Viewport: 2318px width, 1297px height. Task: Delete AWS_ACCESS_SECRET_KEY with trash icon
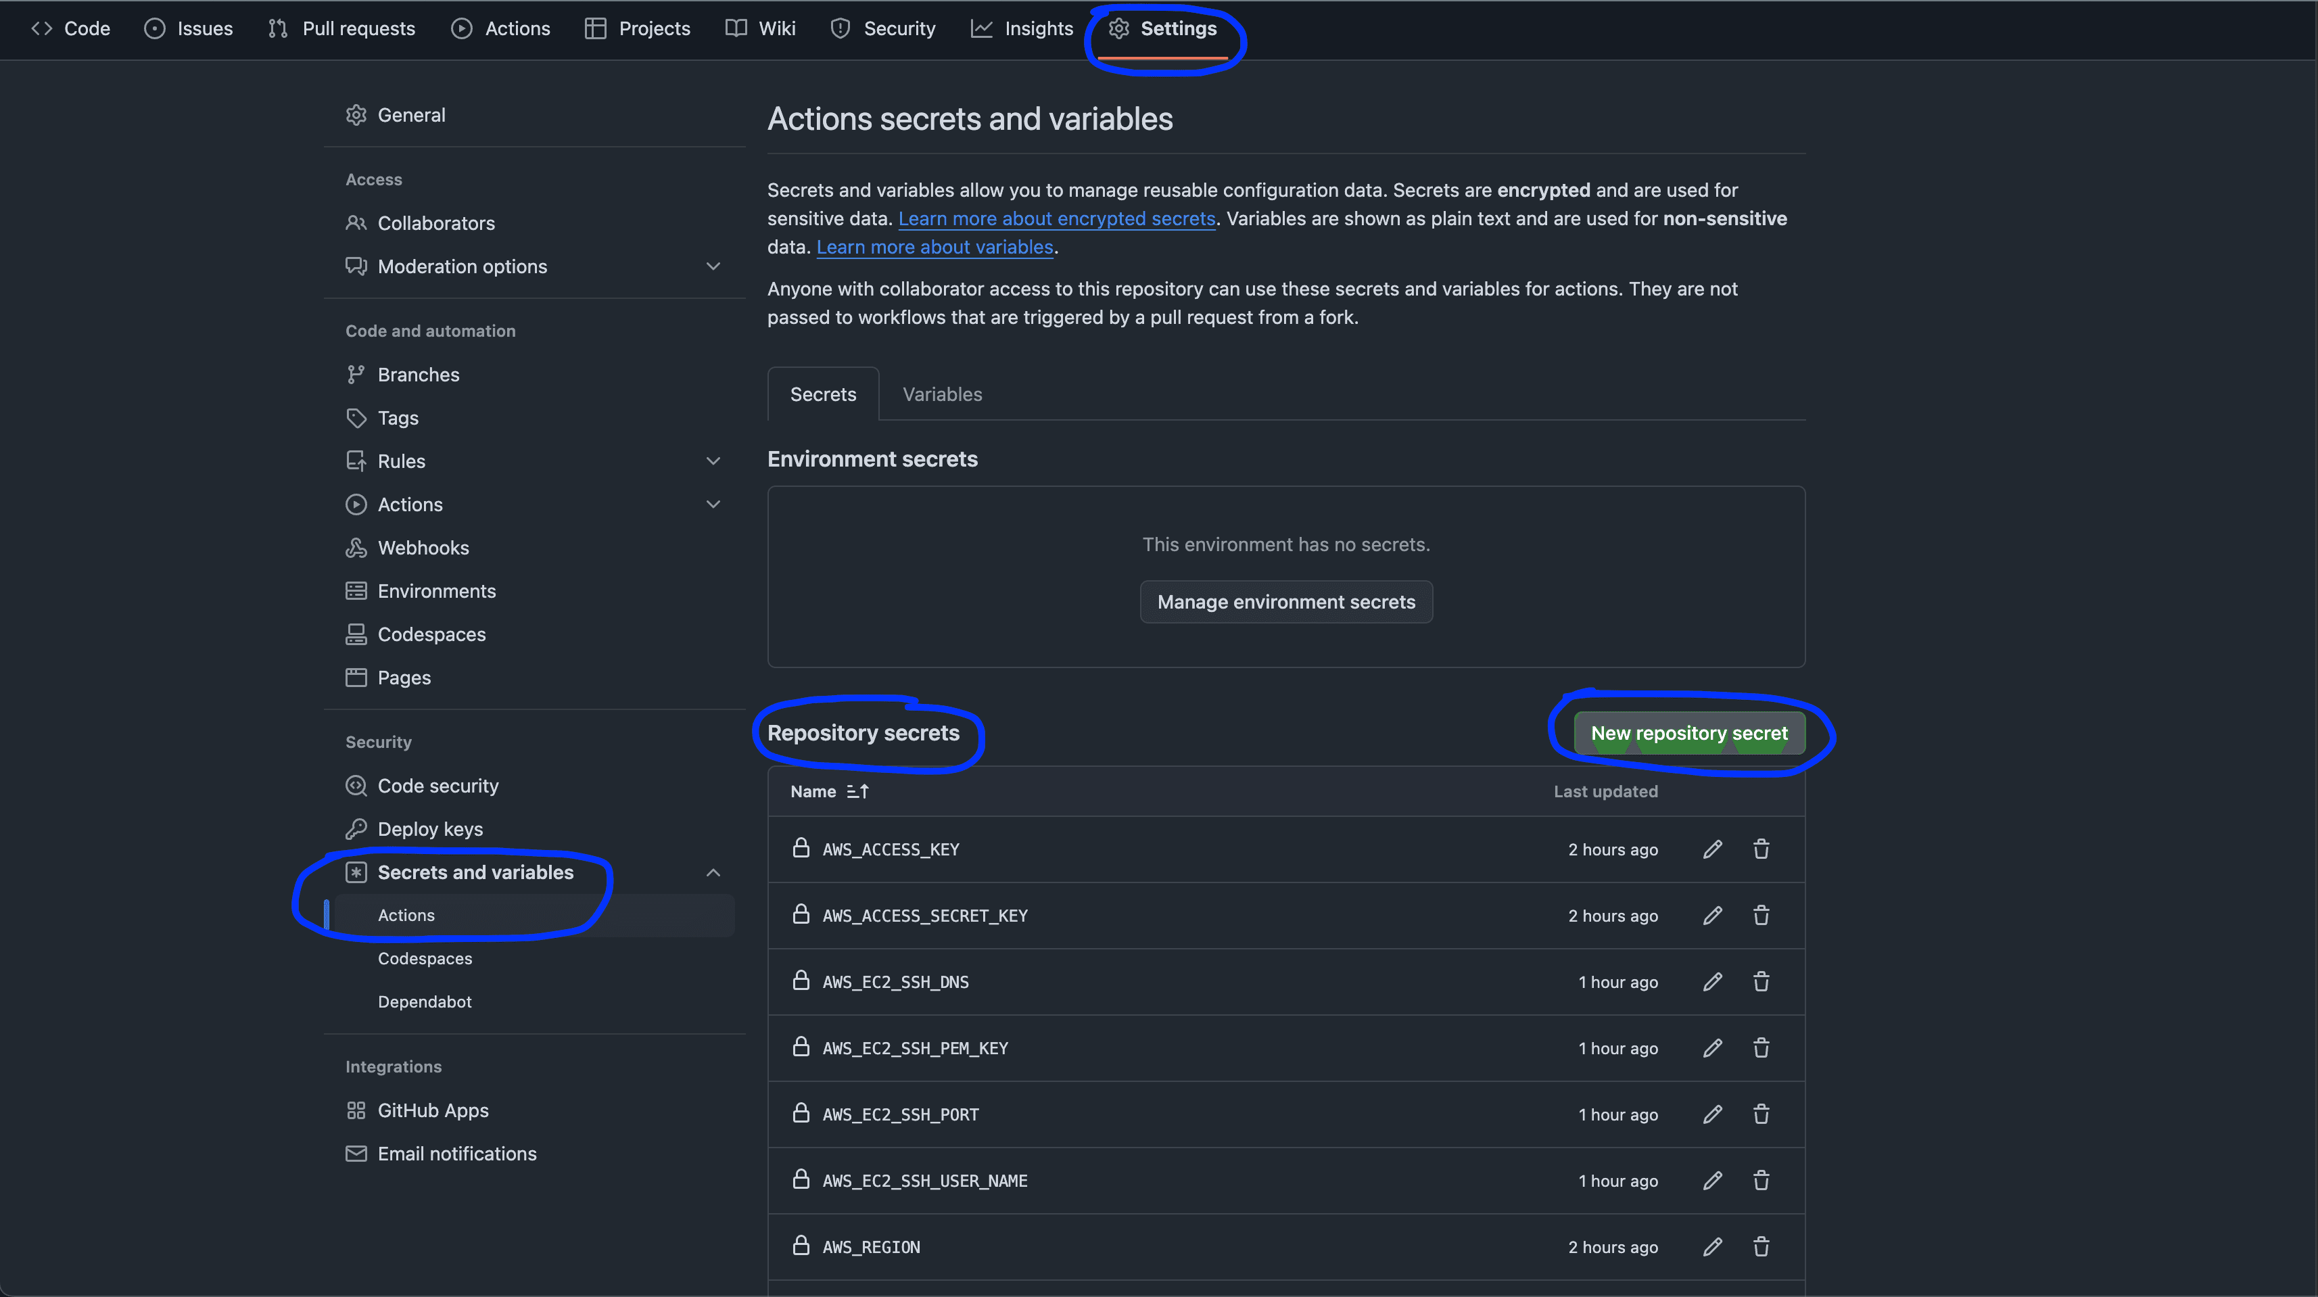(1761, 916)
